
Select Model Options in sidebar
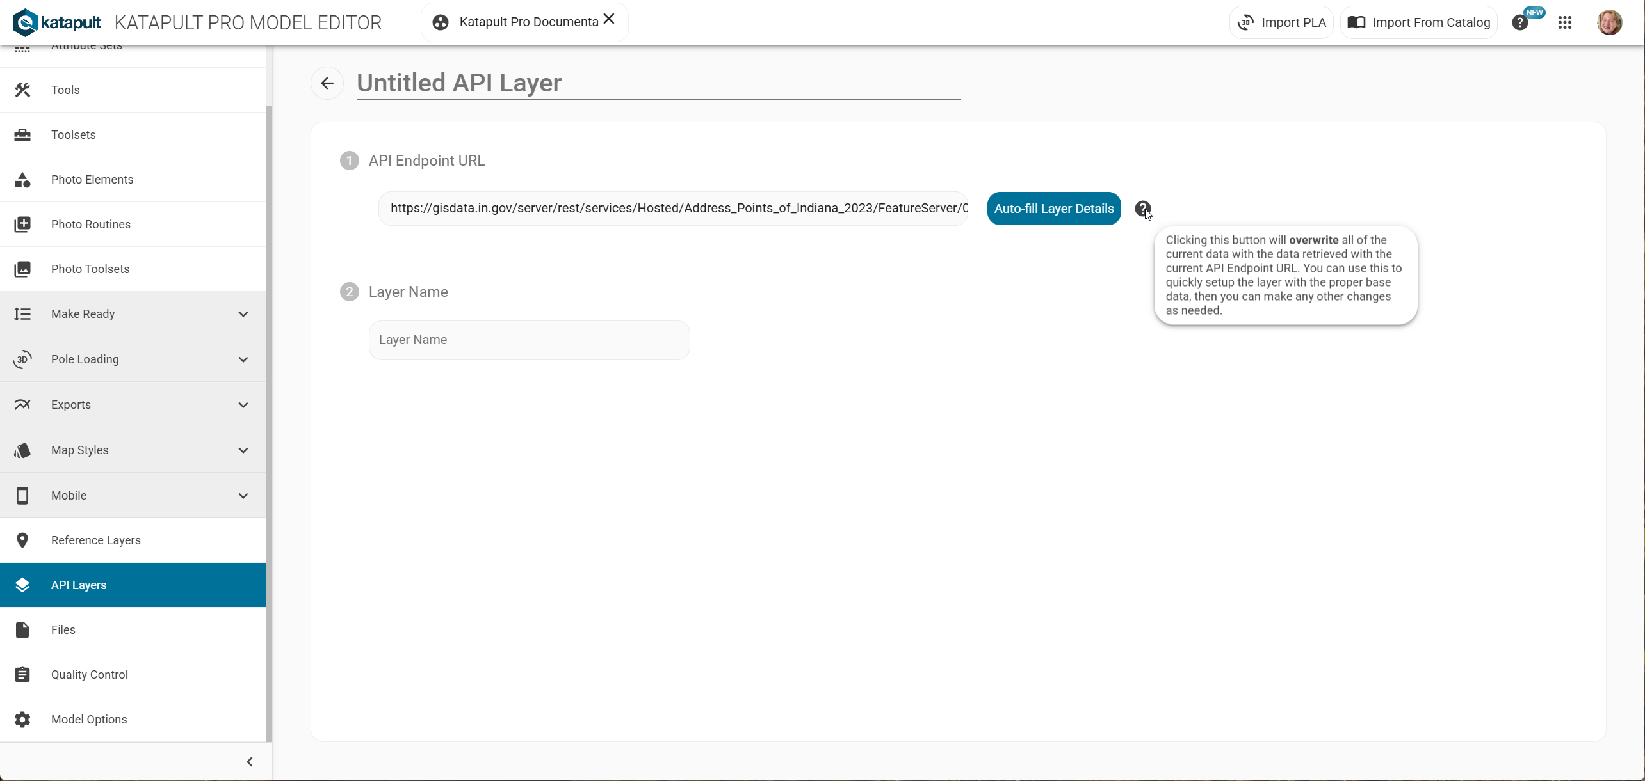click(89, 720)
